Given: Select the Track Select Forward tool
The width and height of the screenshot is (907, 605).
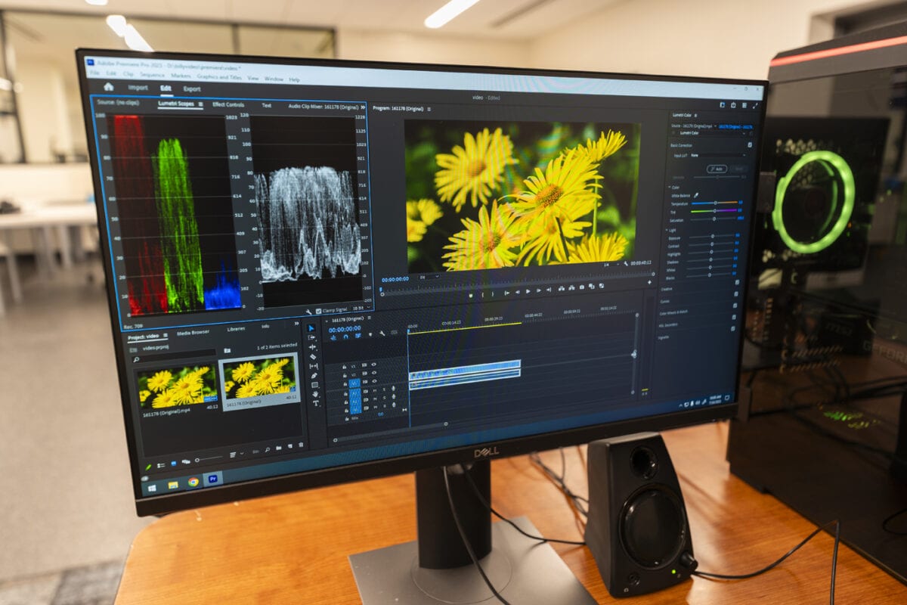Looking at the screenshot, I should click(x=312, y=337).
